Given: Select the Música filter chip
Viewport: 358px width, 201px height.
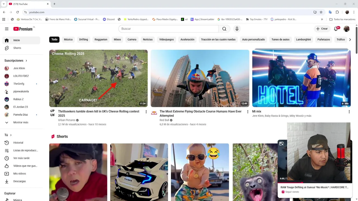Looking at the screenshot, I should pyautogui.click(x=68, y=40).
